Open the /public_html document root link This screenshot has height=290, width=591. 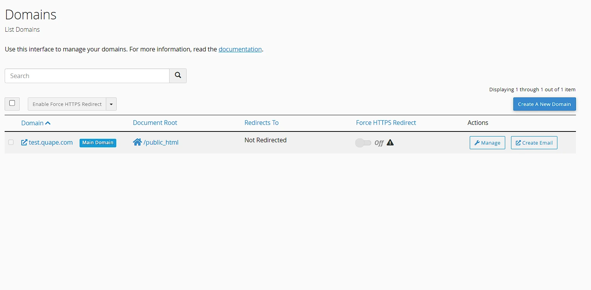161,142
